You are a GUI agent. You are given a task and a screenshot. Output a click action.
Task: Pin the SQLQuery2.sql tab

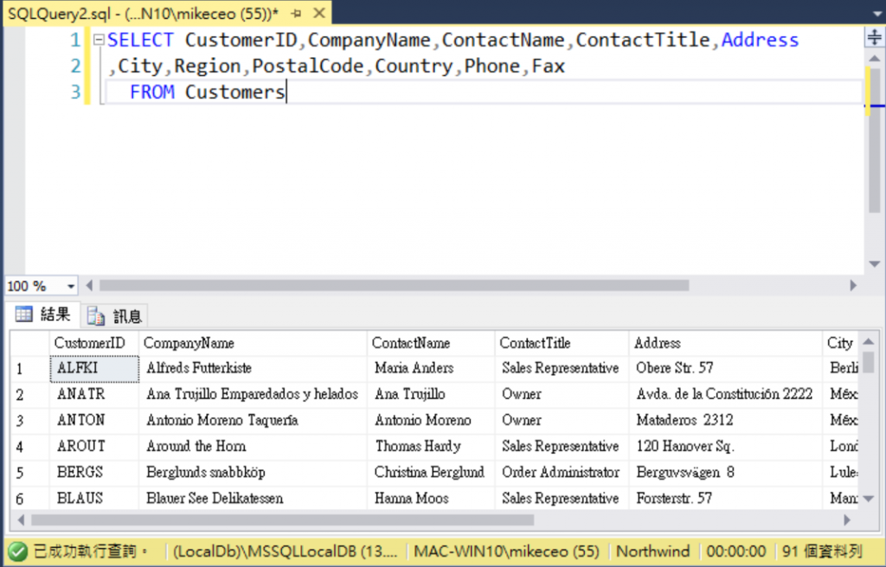pyautogui.click(x=297, y=13)
